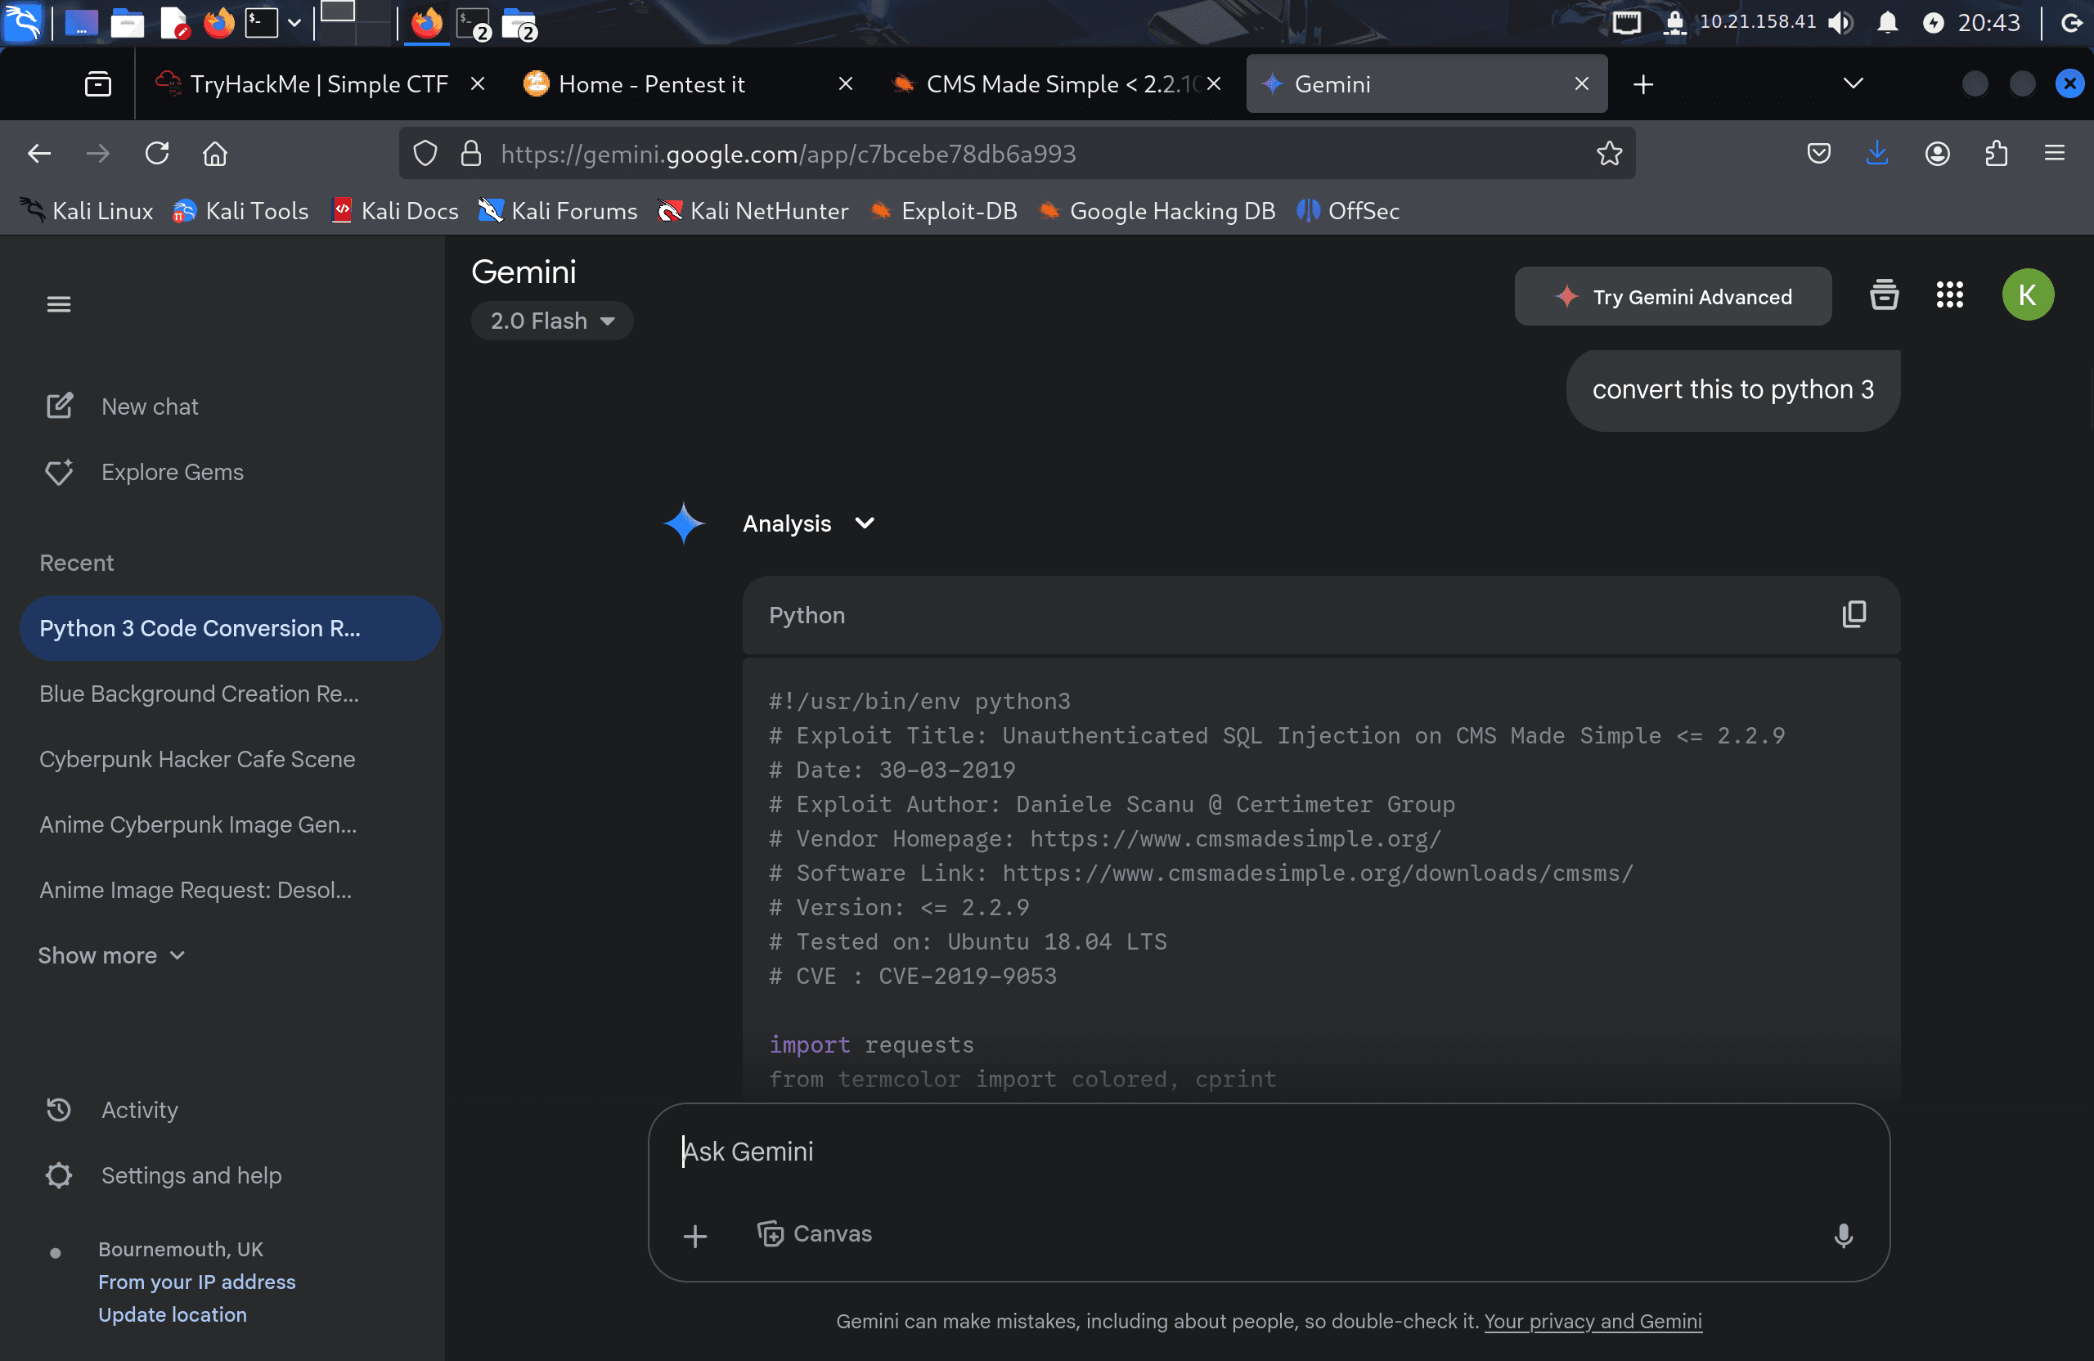Click the microphone icon in prompt box

point(1843,1235)
